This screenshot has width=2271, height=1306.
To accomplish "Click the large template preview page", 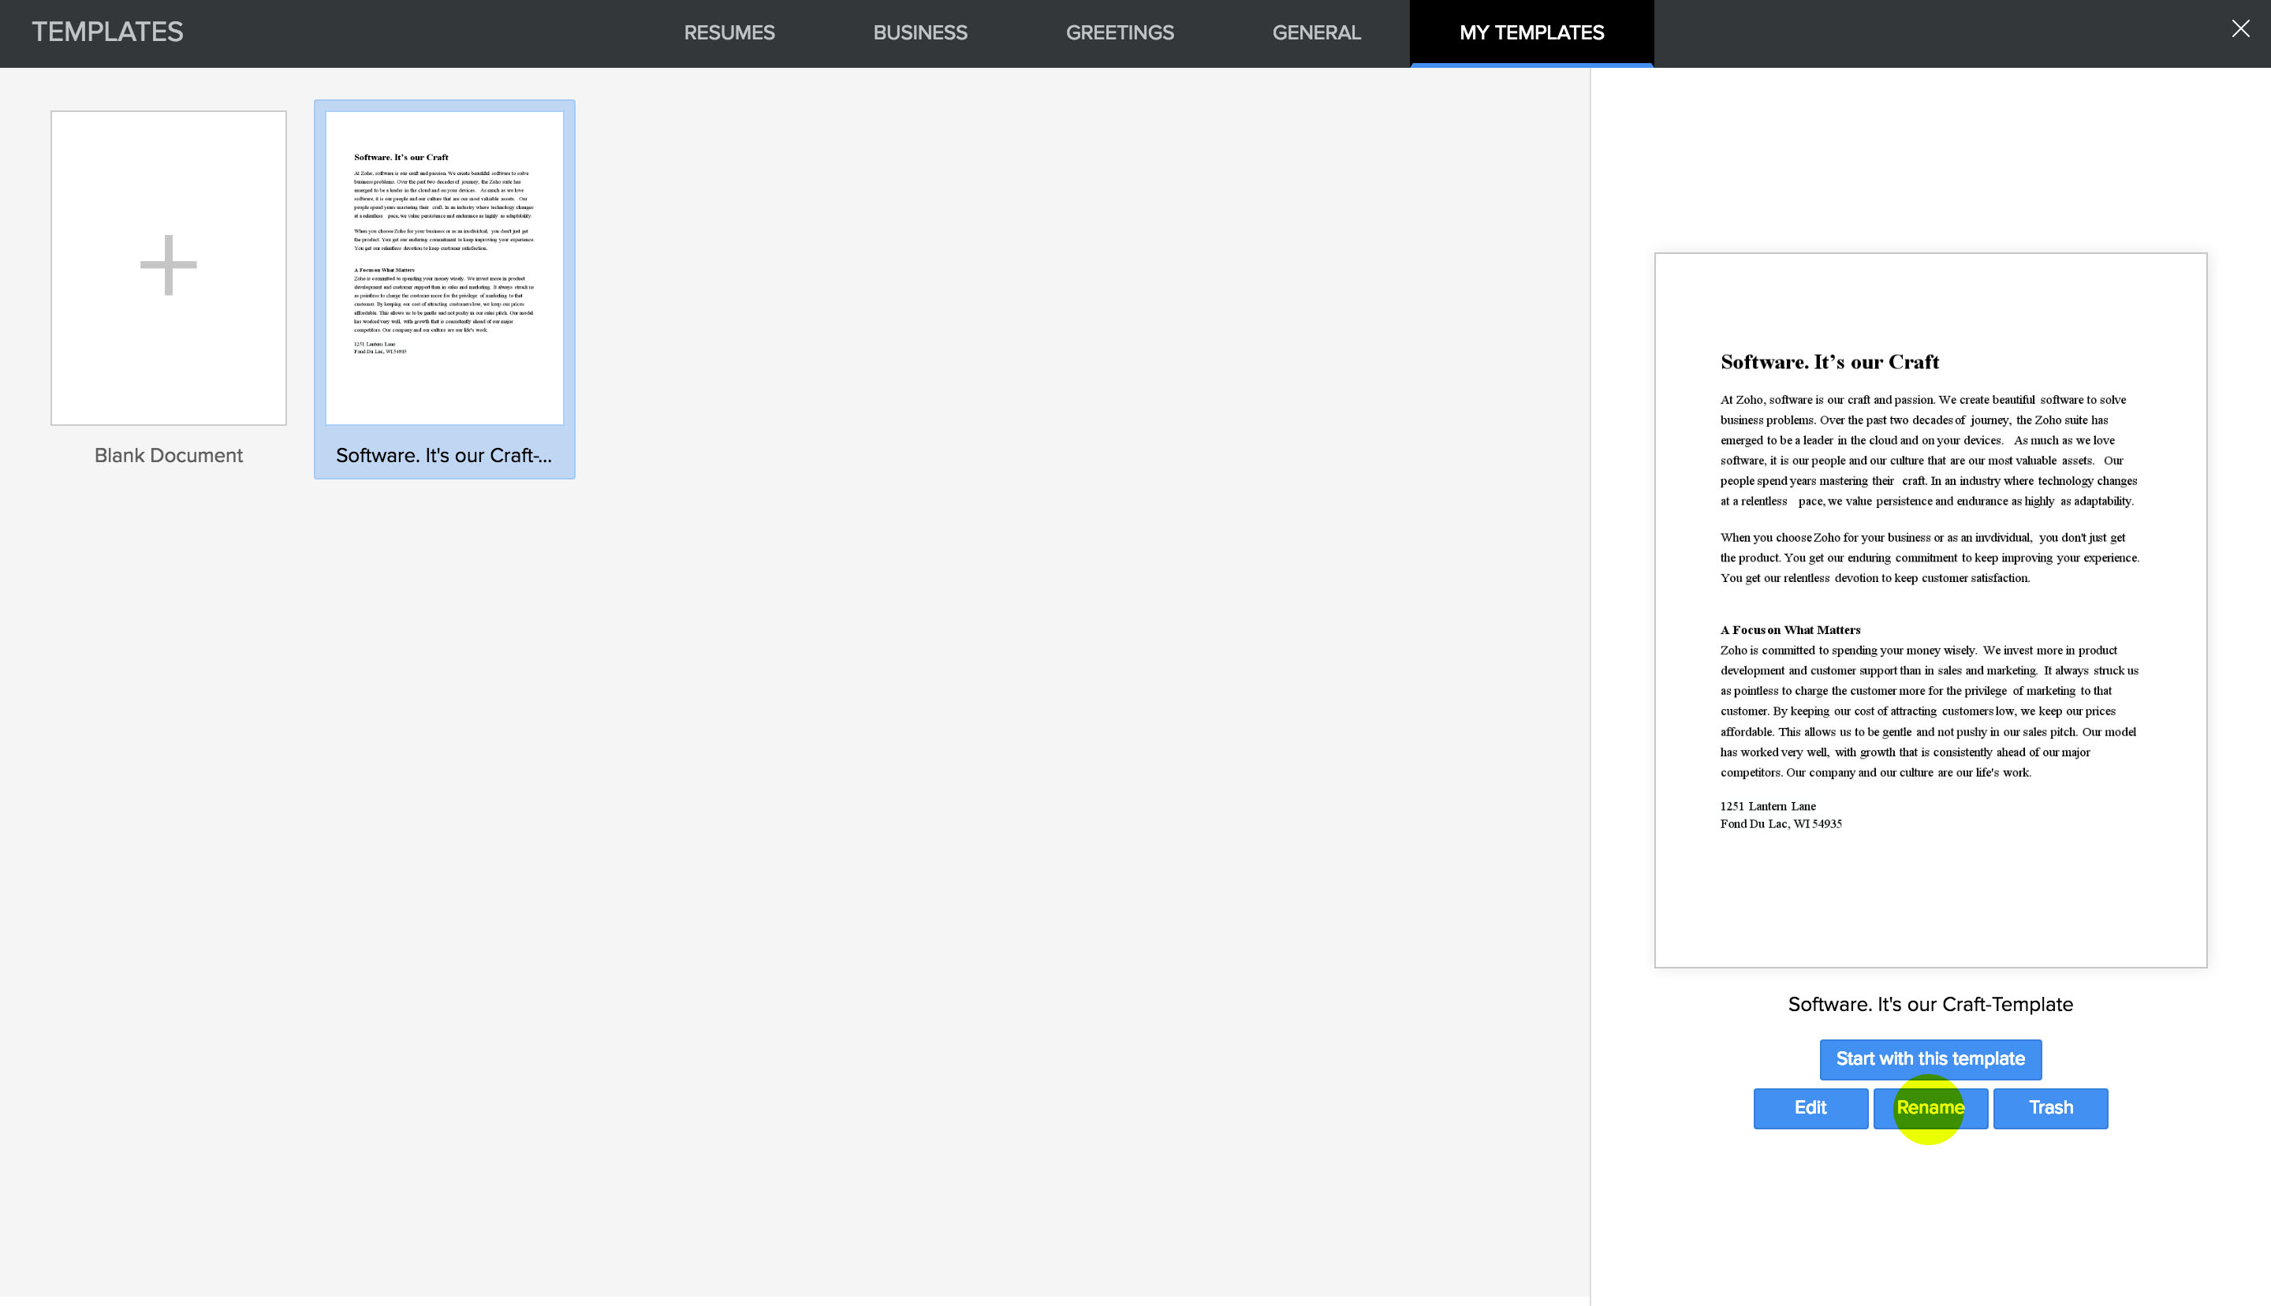I will pyautogui.click(x=1930, y=610).
